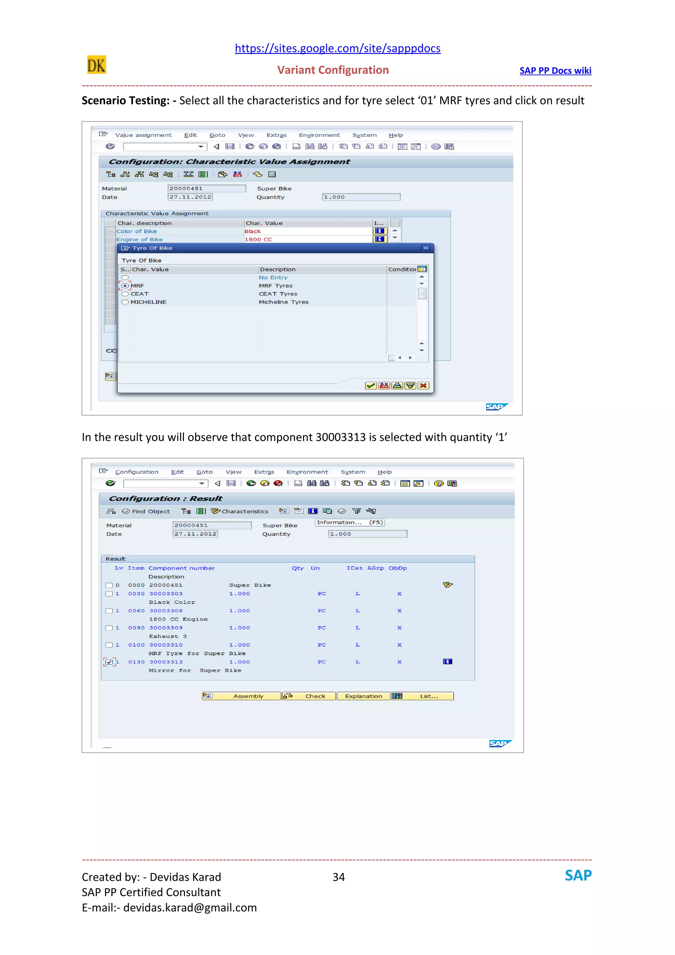Click the Explanation button
675x955 pixels.
(x=364, y=696)
